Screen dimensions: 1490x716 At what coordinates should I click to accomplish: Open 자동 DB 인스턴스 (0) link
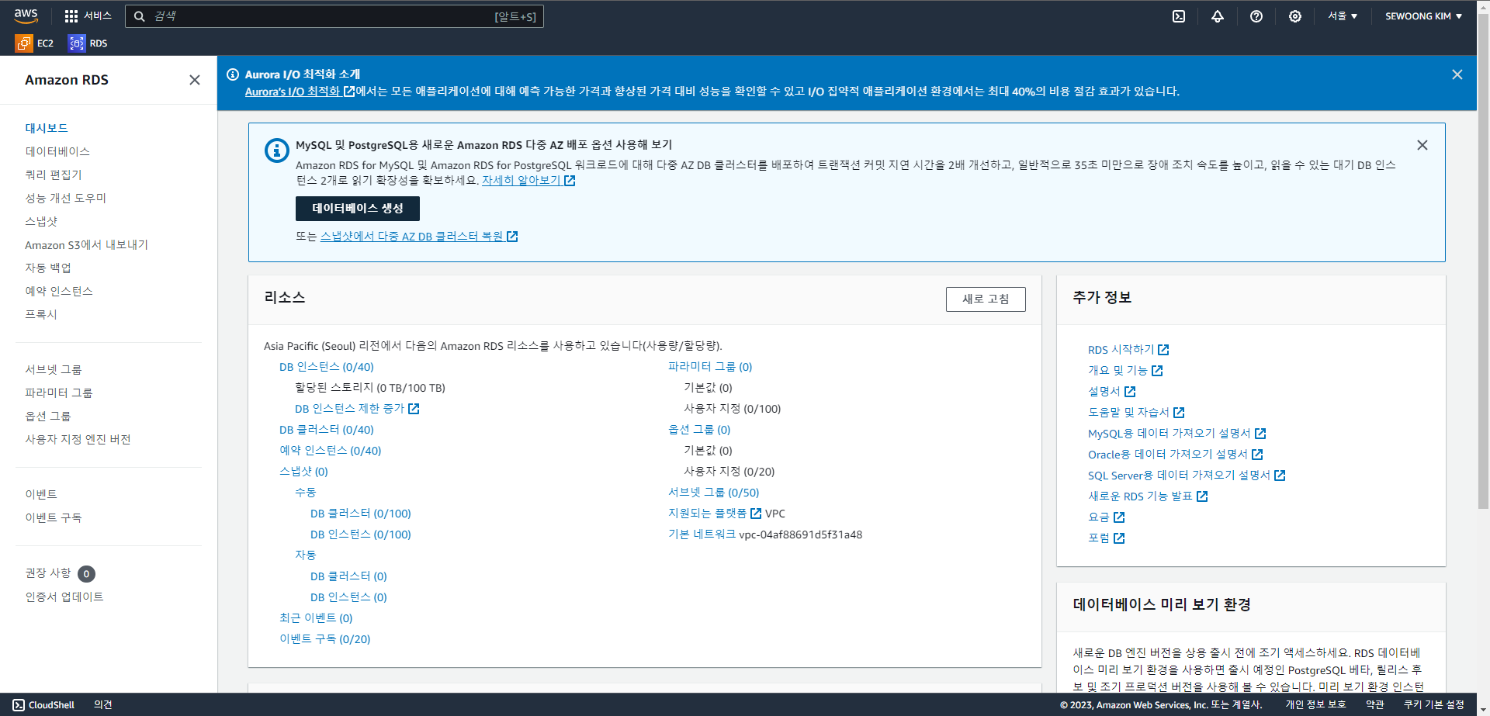[348, 597]
